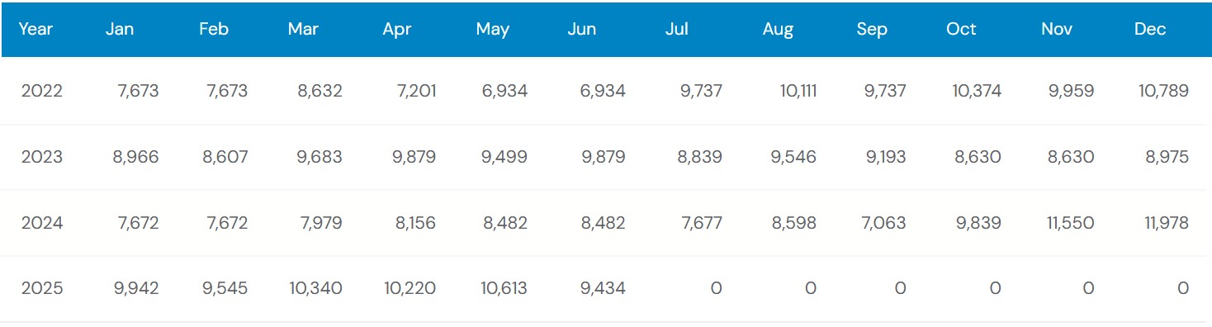Click the value 10,789 in Dec 2022

click(1164, 91)
